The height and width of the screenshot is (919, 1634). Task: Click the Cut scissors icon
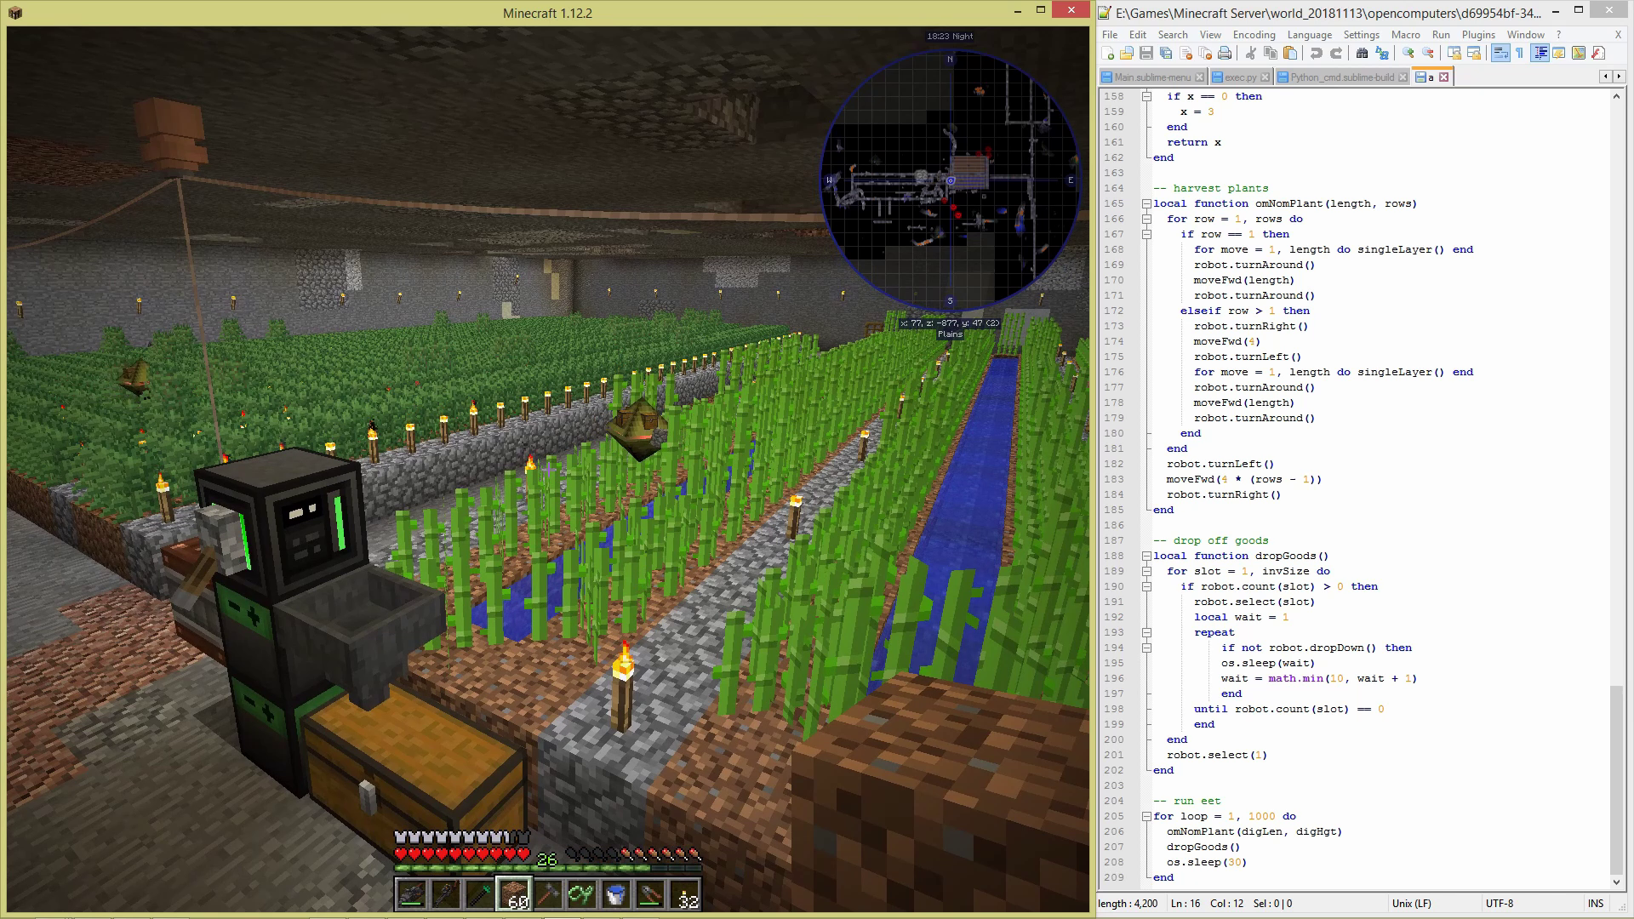pos(1250,53)
